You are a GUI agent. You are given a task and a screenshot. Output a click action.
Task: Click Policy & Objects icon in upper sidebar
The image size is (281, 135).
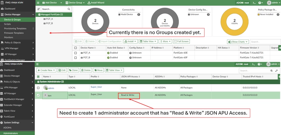point(2,43)
